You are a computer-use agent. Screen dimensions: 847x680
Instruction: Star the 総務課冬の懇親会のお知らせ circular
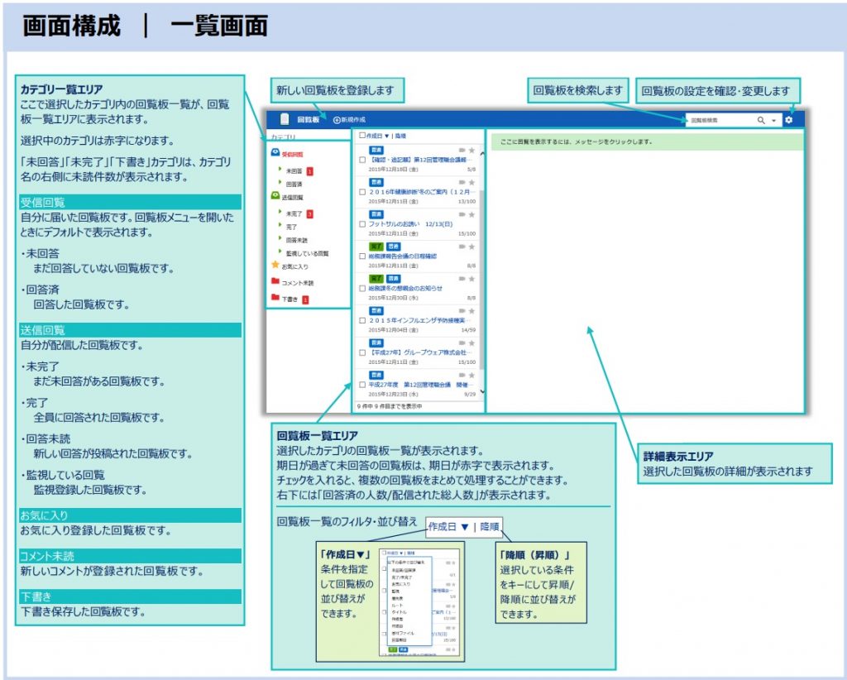tap(471, 279)
